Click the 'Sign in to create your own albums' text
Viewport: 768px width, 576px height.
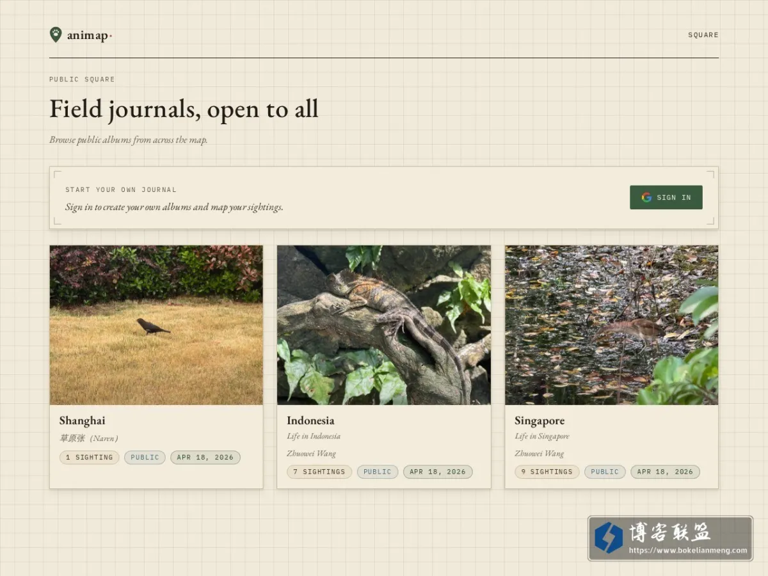[174, 207]
